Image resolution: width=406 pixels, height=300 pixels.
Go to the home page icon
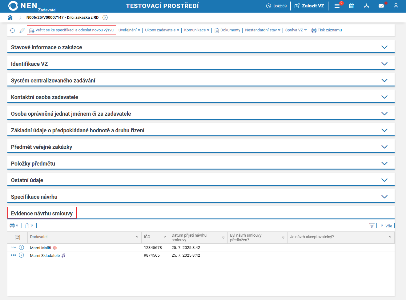coord(10,18)
